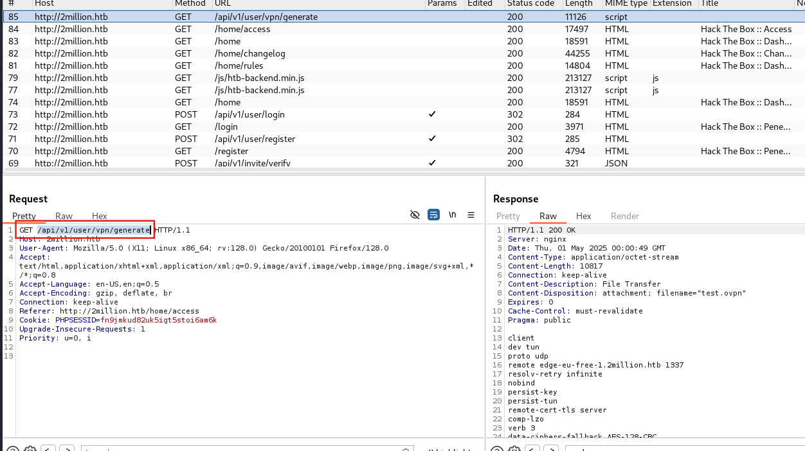Click the Referer header line in the request
This screenshot has width=805, height=451.
[109, 311]
